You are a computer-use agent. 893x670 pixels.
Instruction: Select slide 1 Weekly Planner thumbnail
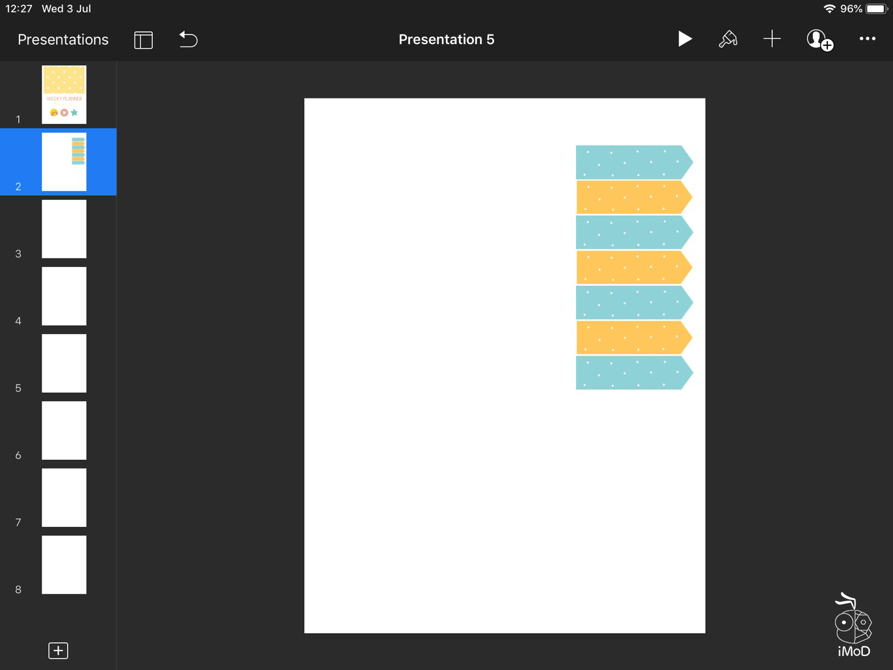point(64,95)
